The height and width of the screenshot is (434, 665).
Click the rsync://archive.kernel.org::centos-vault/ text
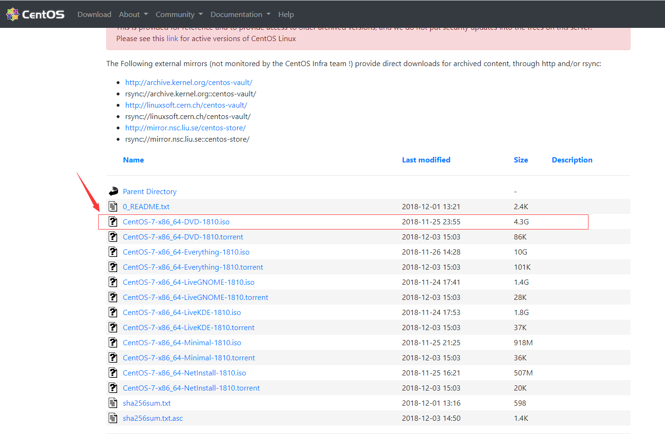[x=191, y=94]
